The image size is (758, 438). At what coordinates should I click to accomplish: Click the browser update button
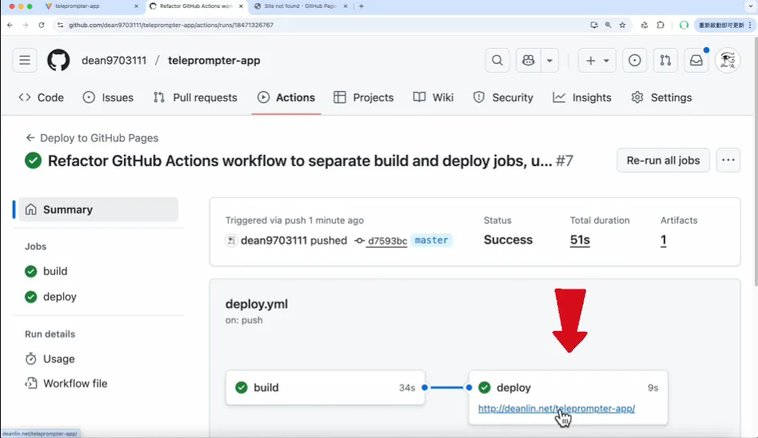(x=724, y=25)
